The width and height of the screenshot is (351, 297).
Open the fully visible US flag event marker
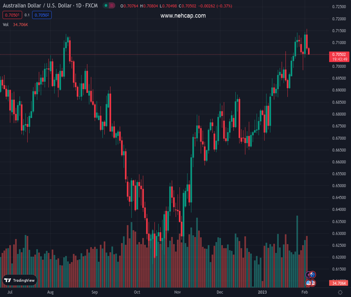tap(308, 283)
